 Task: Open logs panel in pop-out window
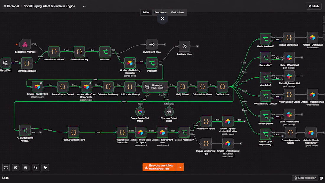click(x=321, y=178)
